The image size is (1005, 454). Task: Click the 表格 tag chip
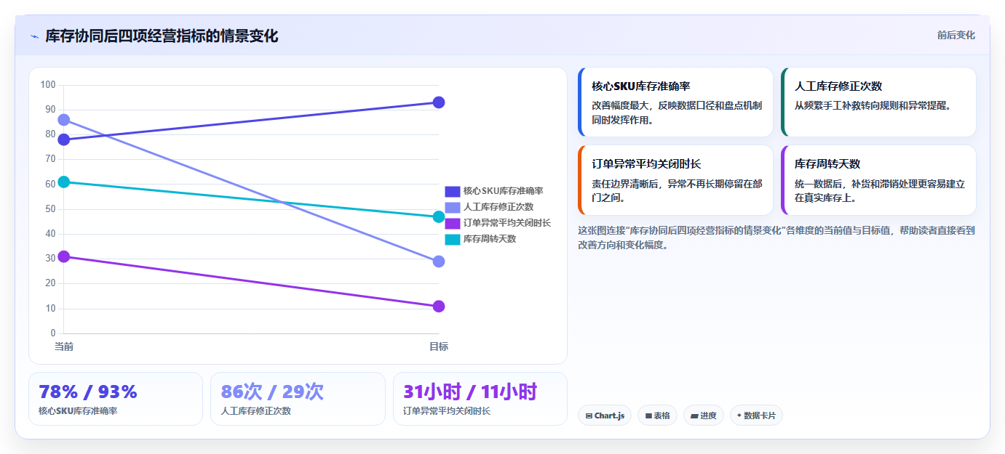(x=657, y=416)
